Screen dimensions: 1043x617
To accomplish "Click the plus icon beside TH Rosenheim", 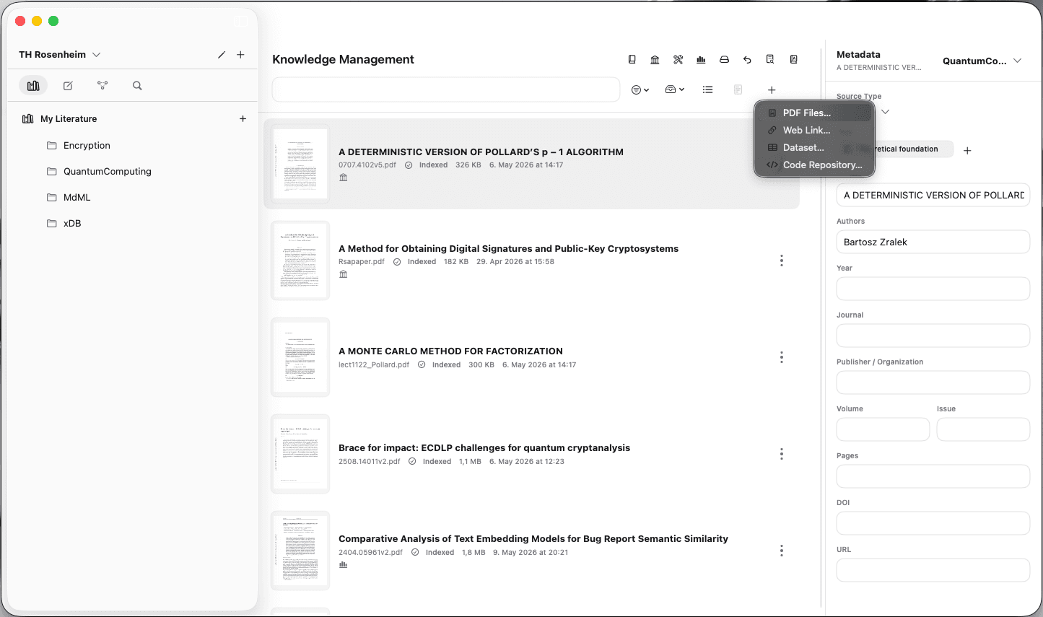I will [240, 55].
